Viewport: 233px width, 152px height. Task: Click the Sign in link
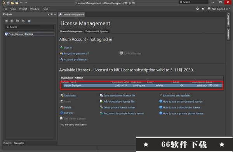pyautogui.click(x=68, y=47)
